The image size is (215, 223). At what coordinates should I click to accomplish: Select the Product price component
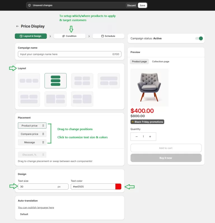point(32,125)
